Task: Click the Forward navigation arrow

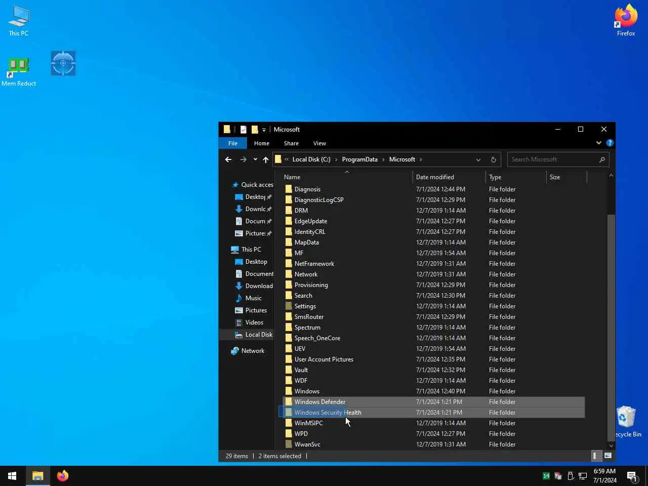Action: click(x=244, y=159)
